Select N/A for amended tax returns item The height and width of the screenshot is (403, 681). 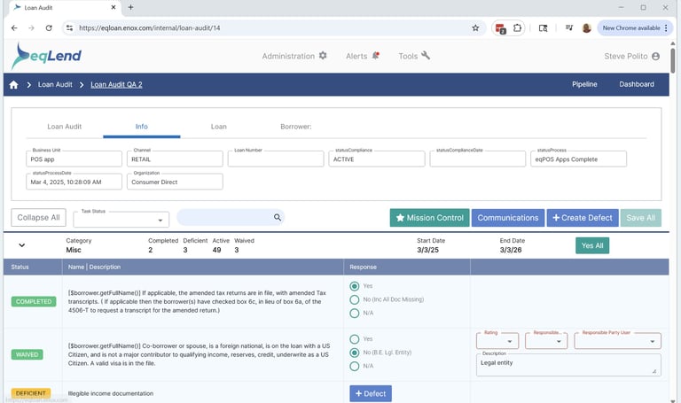355,313
